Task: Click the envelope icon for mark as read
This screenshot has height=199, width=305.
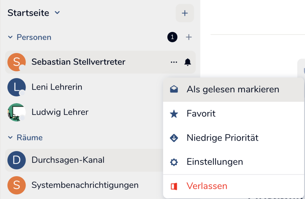Action: 174,89
